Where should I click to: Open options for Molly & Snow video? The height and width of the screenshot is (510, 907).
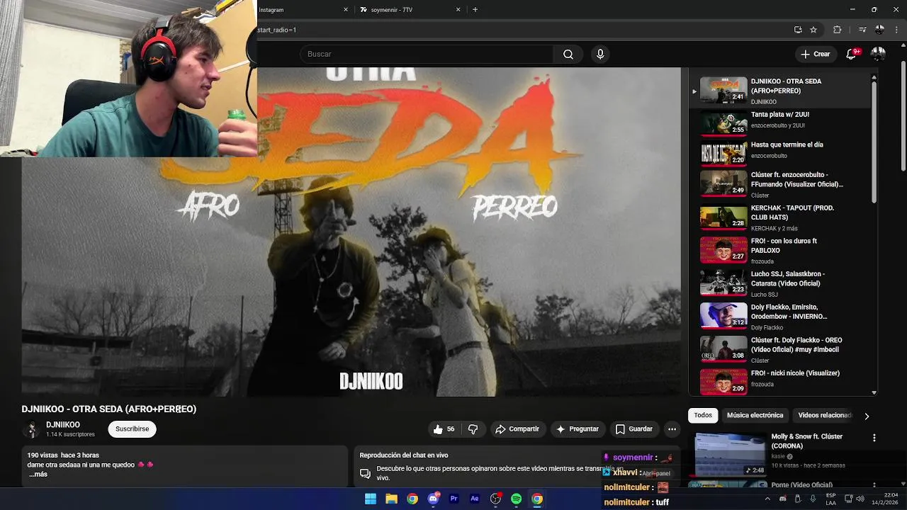(x=874, y=438)
